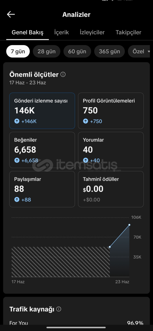Tap the back arrow icon
Viewport: 153px width, 331px height.
click(11, 14)
